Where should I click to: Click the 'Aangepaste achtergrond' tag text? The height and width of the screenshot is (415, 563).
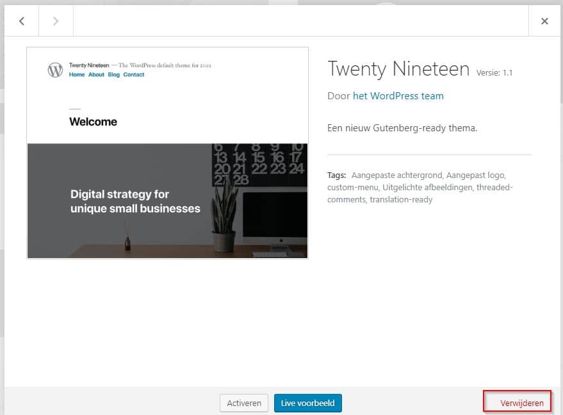coord(396,175)
